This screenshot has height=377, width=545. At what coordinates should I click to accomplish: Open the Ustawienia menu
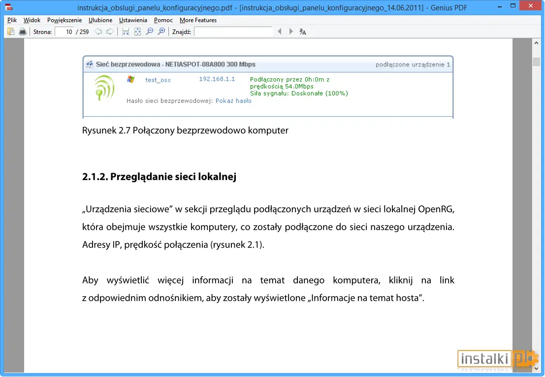point(133,20)
